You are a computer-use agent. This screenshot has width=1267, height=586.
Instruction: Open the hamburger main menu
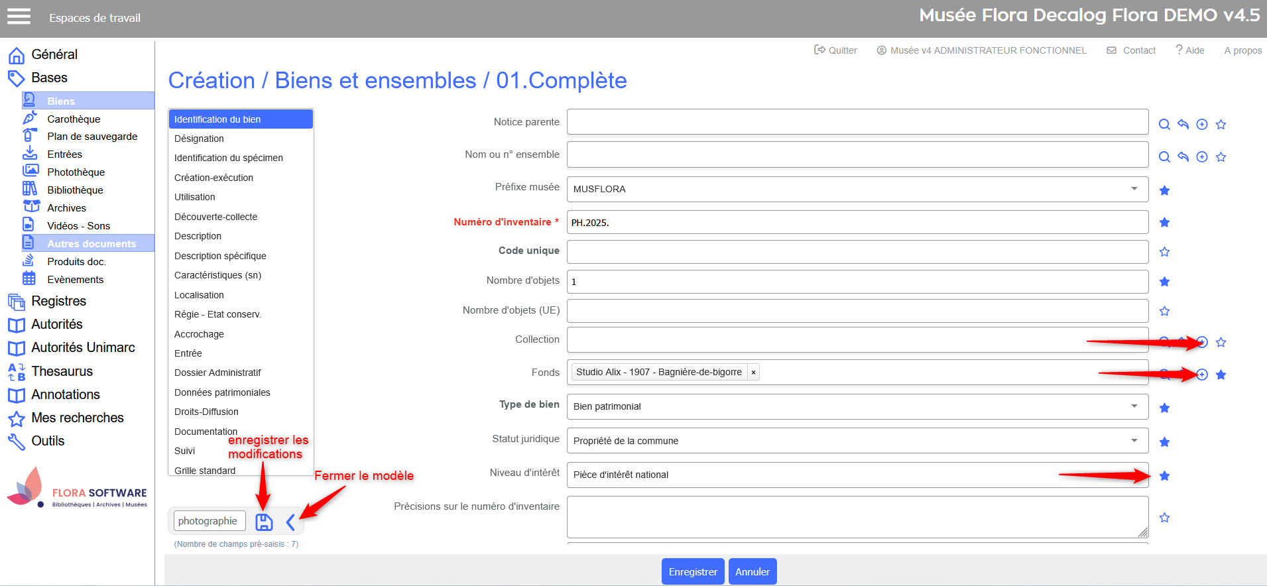pos(19,17)
